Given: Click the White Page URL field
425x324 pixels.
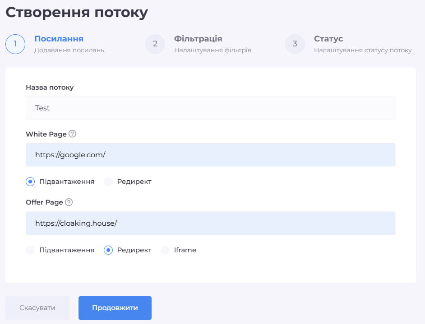Looking at the screenshot, I should point(210,155).
